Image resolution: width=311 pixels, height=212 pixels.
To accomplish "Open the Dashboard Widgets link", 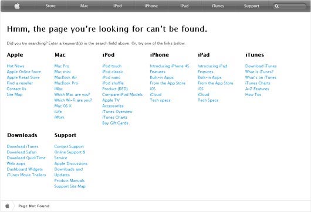I will (25, 169).
